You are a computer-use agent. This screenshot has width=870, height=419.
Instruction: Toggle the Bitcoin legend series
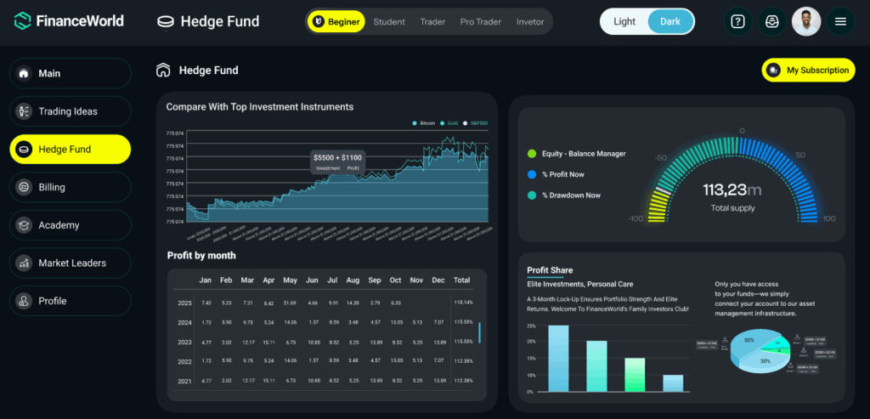(424, 123)
